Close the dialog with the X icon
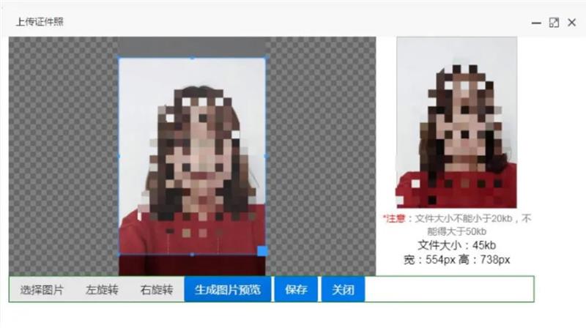The width and height of the screenshot is (586, 328). click(x=572, y=23)
